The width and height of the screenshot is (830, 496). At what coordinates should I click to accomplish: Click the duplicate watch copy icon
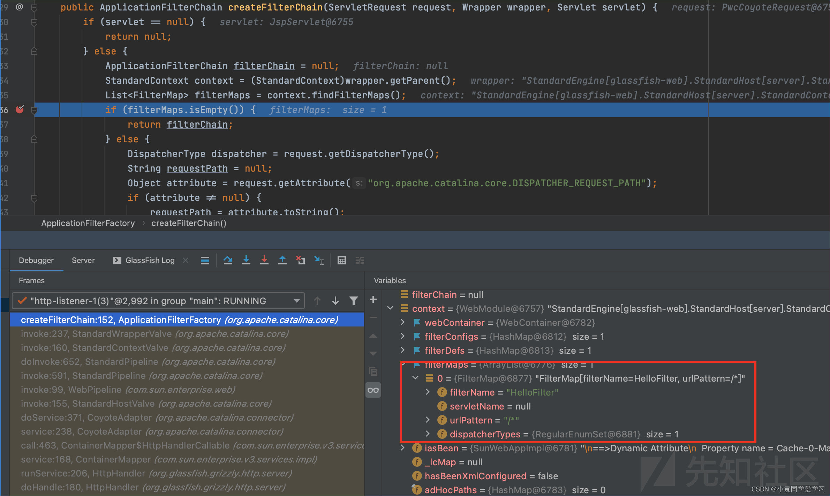(373, 371)
